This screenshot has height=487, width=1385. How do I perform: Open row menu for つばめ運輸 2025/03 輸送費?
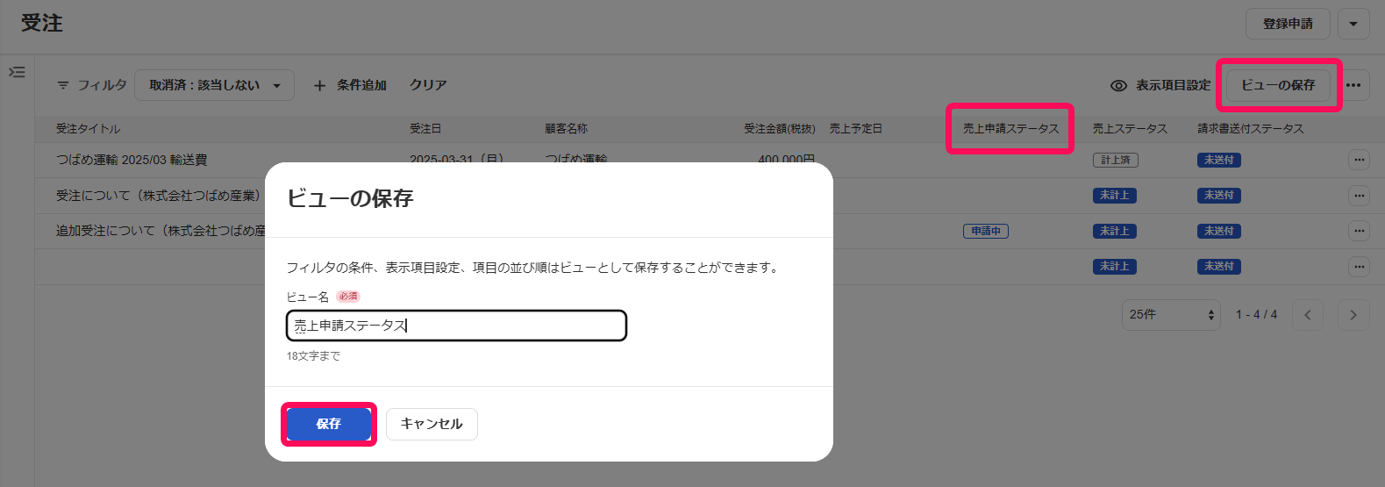[x=1359, y=160]
